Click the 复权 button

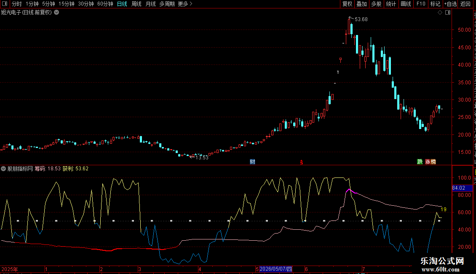pos(347,4)
